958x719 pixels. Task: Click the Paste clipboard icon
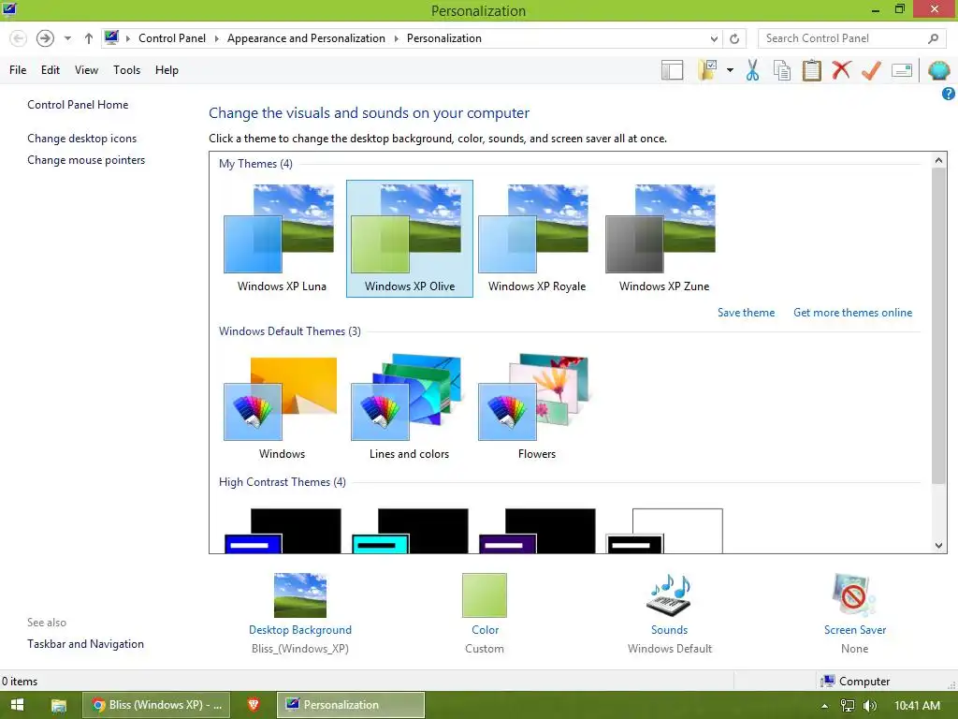[x=811, y=70]
